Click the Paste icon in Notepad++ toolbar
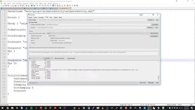This screenshot has height=110, width=195. click(x=23, y=5)
